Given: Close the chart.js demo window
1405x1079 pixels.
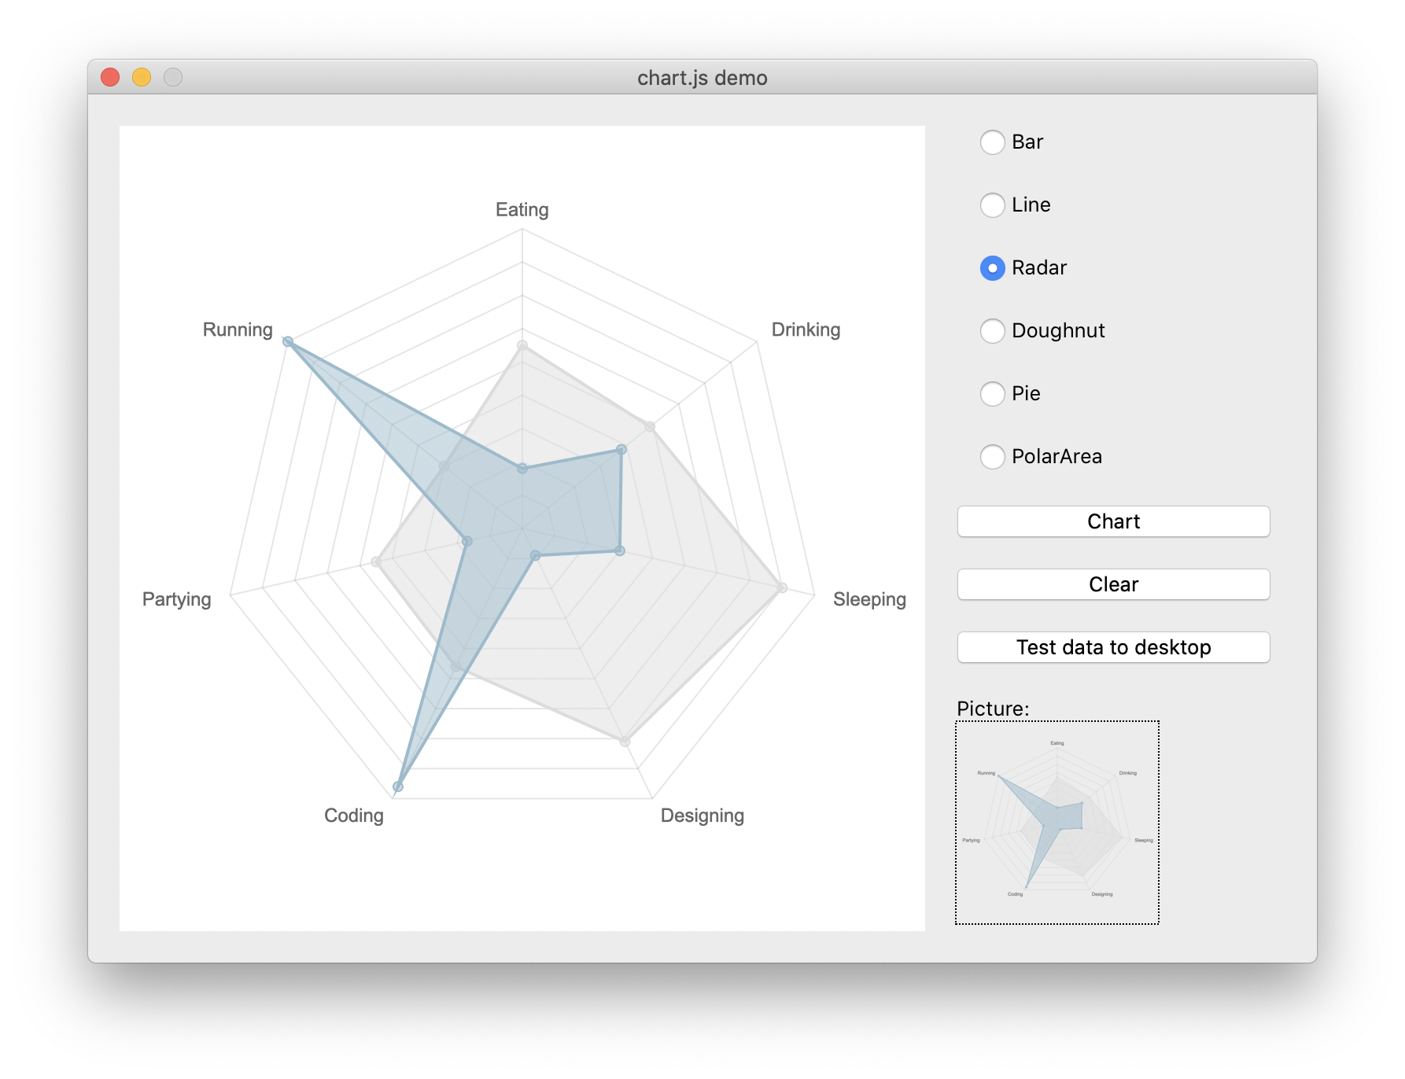Looking at the screenshot, I should [110, 77].
